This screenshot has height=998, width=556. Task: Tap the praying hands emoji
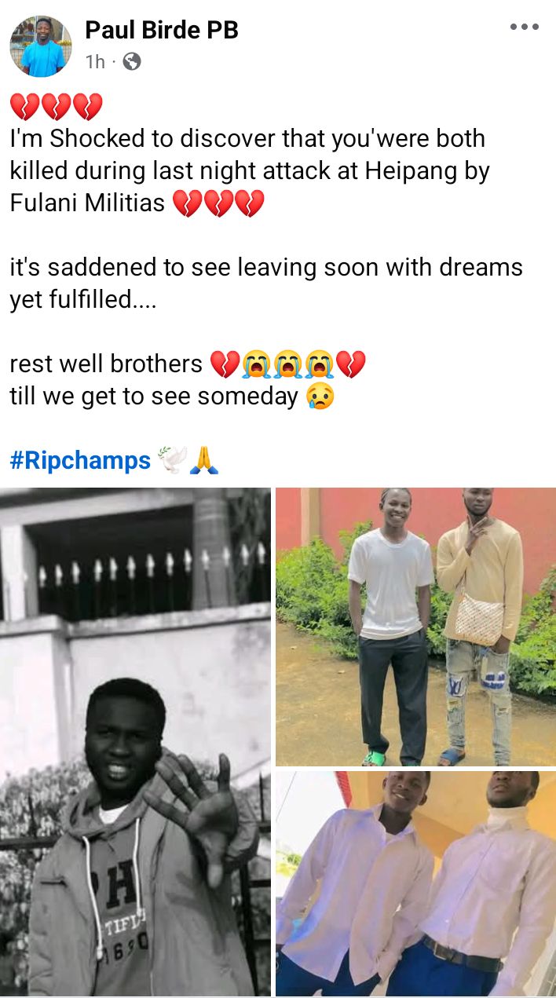tap(203, 460)
